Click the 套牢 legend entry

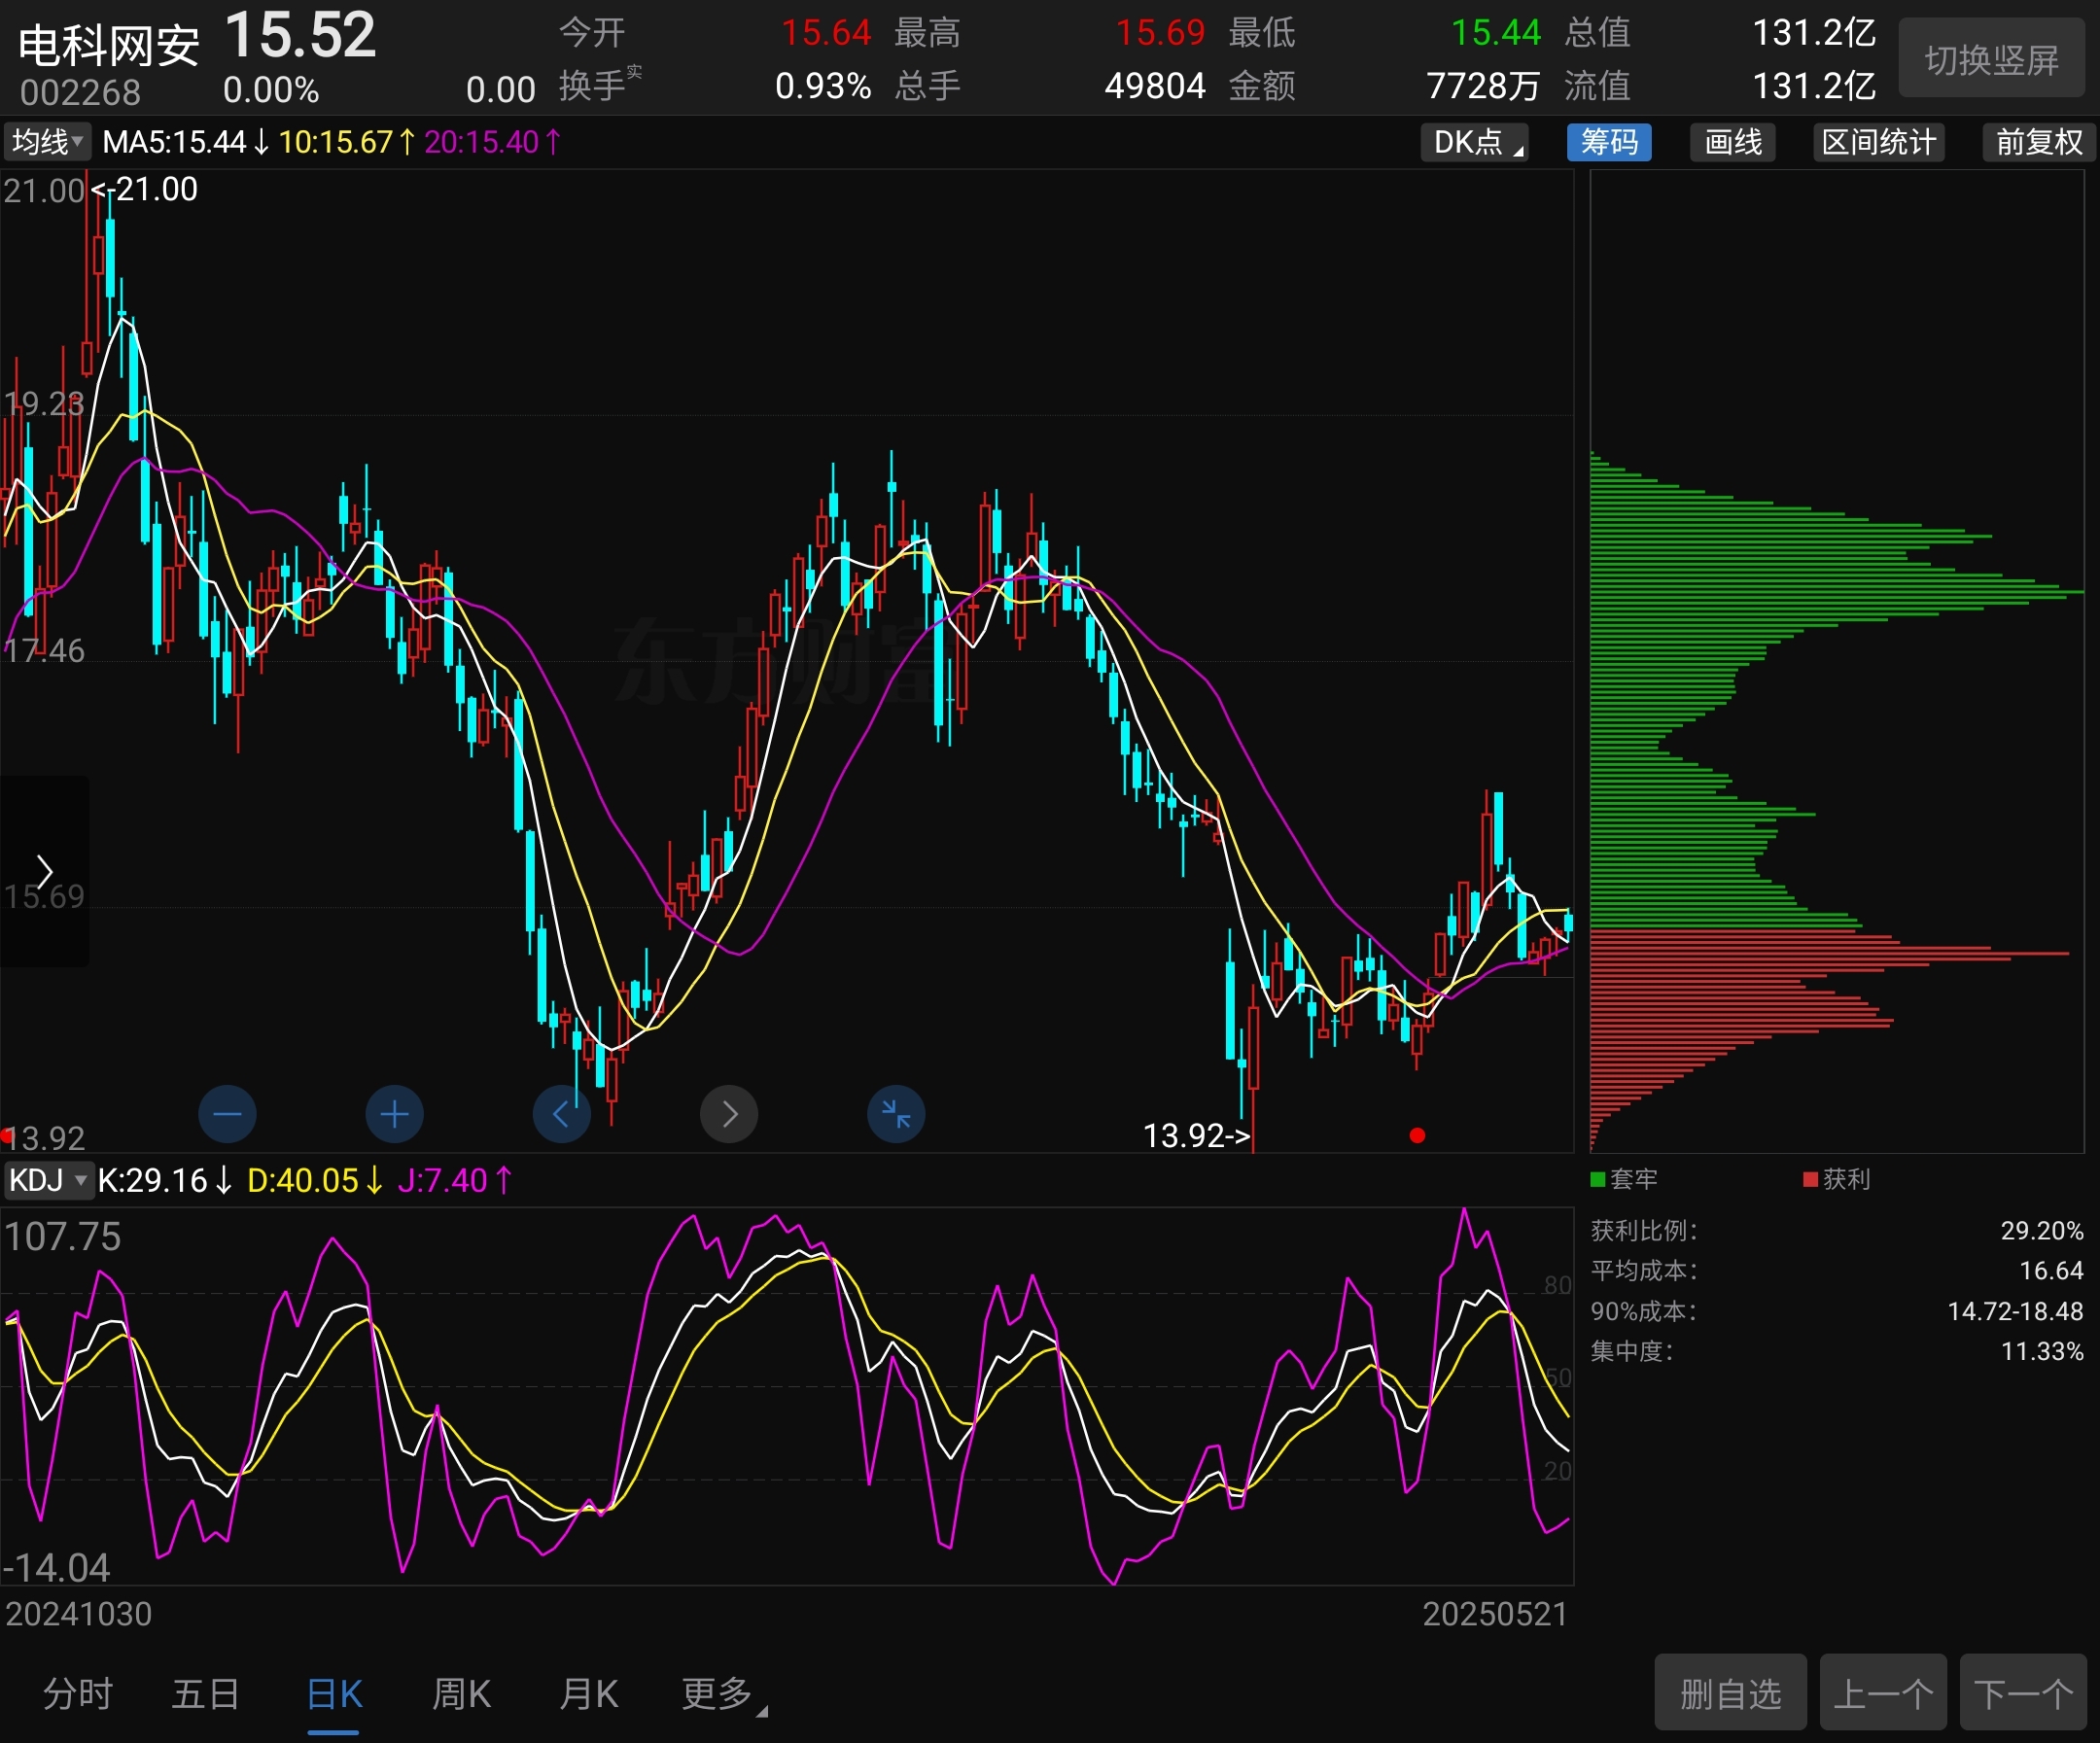(x=1624, y=1179)
